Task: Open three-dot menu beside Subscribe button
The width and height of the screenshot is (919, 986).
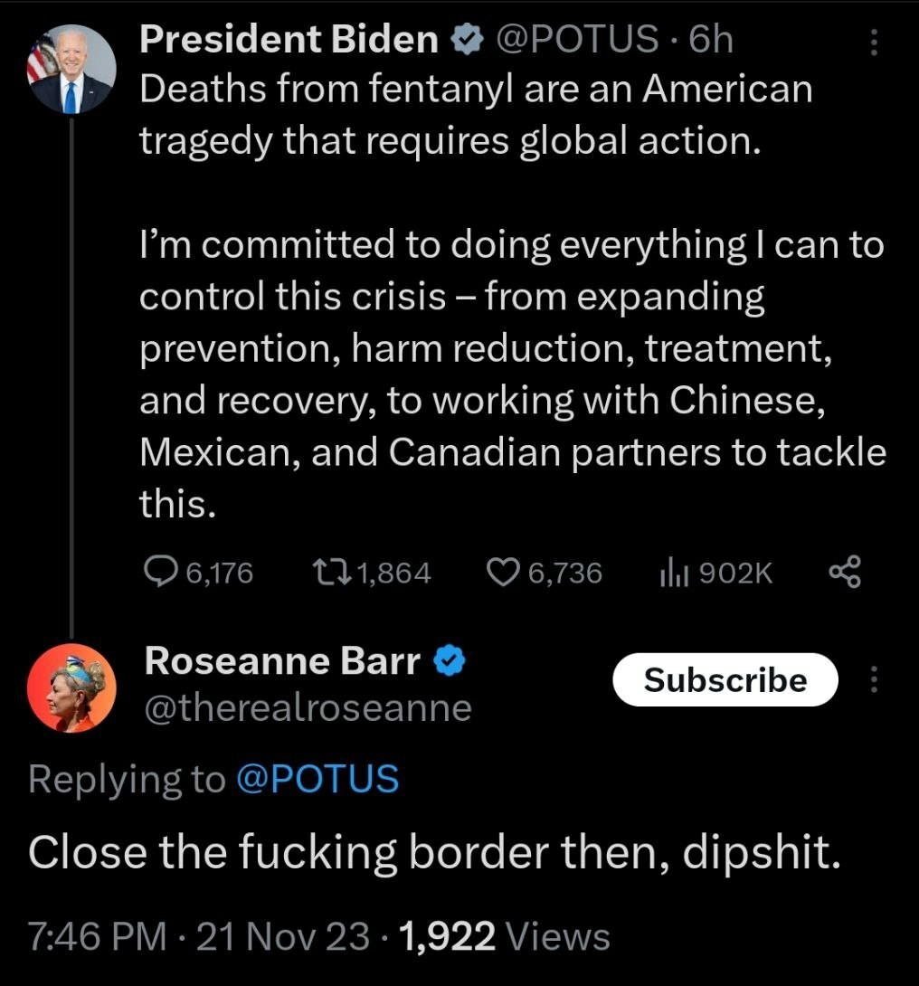Action: [x=873, y=679]
